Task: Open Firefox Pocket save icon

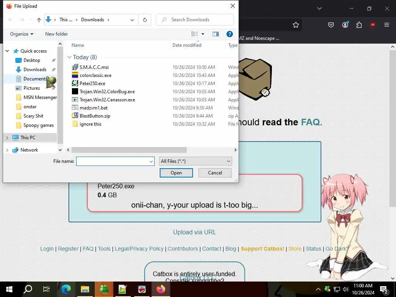Action: point(331,25)
